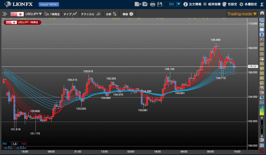Click the alert bell icon
The width and height of the screenshot is (266, 155).
[x=262, y=25]
